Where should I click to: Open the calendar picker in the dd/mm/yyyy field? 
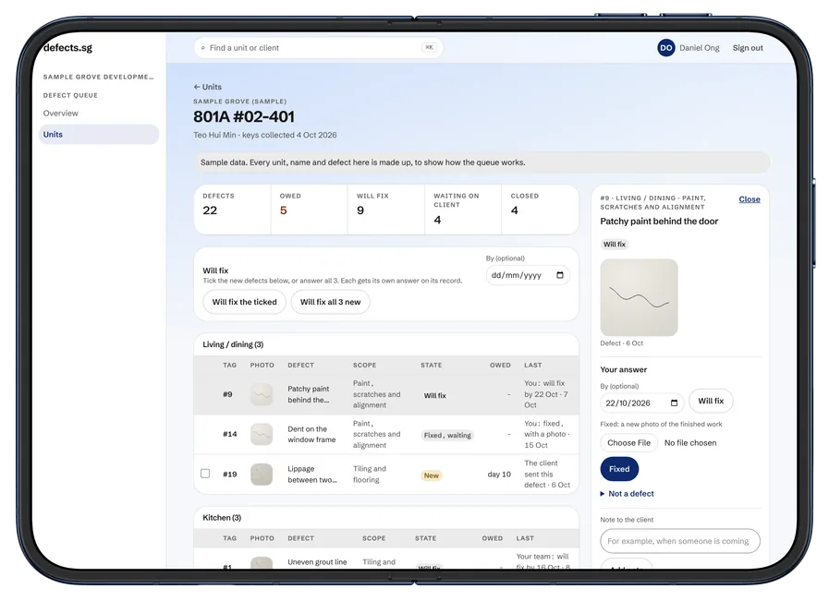(x=560, y=275)
